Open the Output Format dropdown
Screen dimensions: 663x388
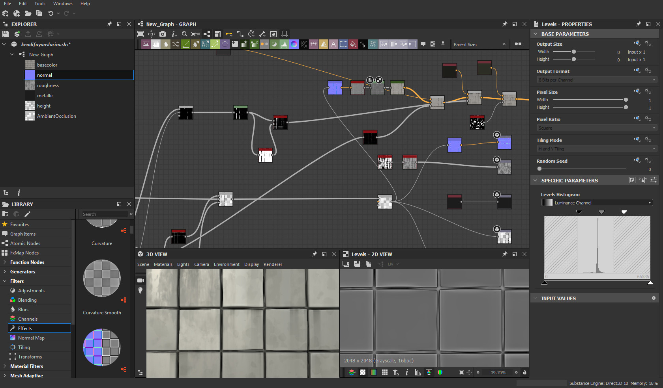click(596, 80)
